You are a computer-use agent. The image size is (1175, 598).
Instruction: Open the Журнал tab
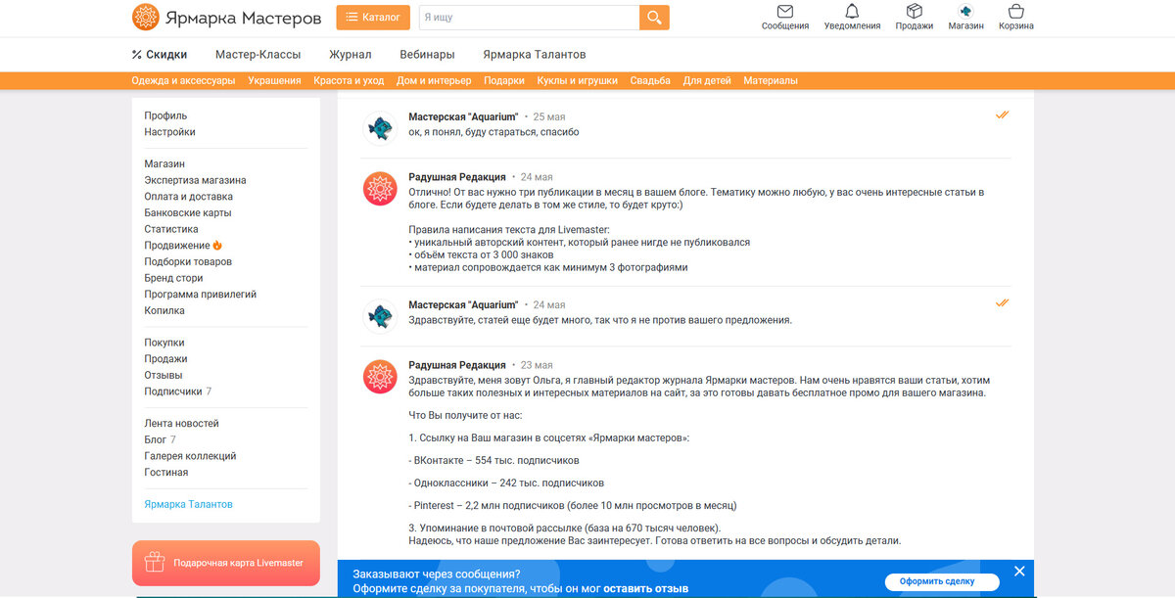351,55
